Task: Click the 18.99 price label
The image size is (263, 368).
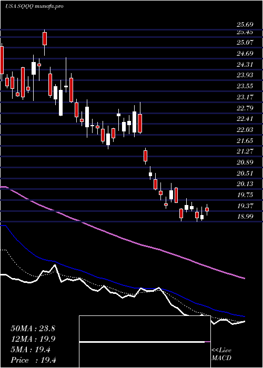Action: (245, 217)
